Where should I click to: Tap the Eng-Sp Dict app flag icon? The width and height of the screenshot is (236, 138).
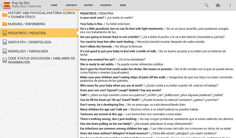[x=6, y=5]
